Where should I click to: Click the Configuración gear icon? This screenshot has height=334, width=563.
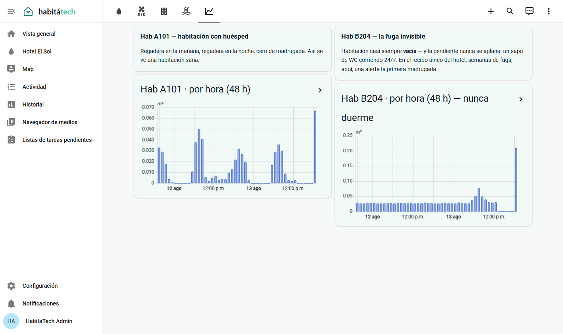pyautogui.click(x=11, y=286)
